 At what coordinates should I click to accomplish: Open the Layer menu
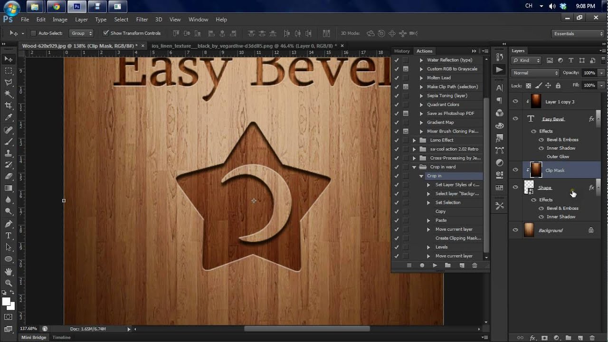tap(81, 19)
